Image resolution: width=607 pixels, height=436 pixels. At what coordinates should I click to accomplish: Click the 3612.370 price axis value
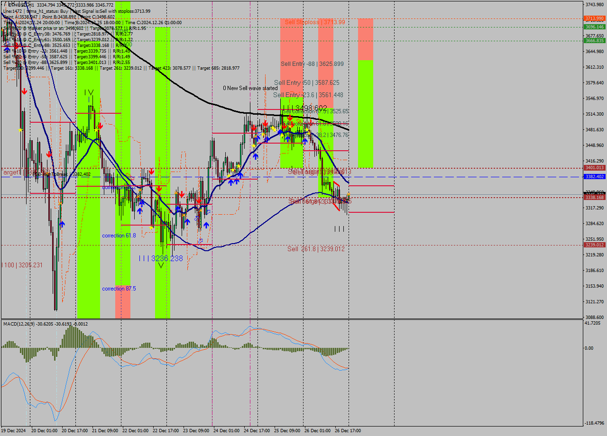595,67
